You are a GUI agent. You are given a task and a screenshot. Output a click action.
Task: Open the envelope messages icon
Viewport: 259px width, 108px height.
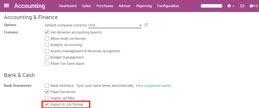coord(242,6)
